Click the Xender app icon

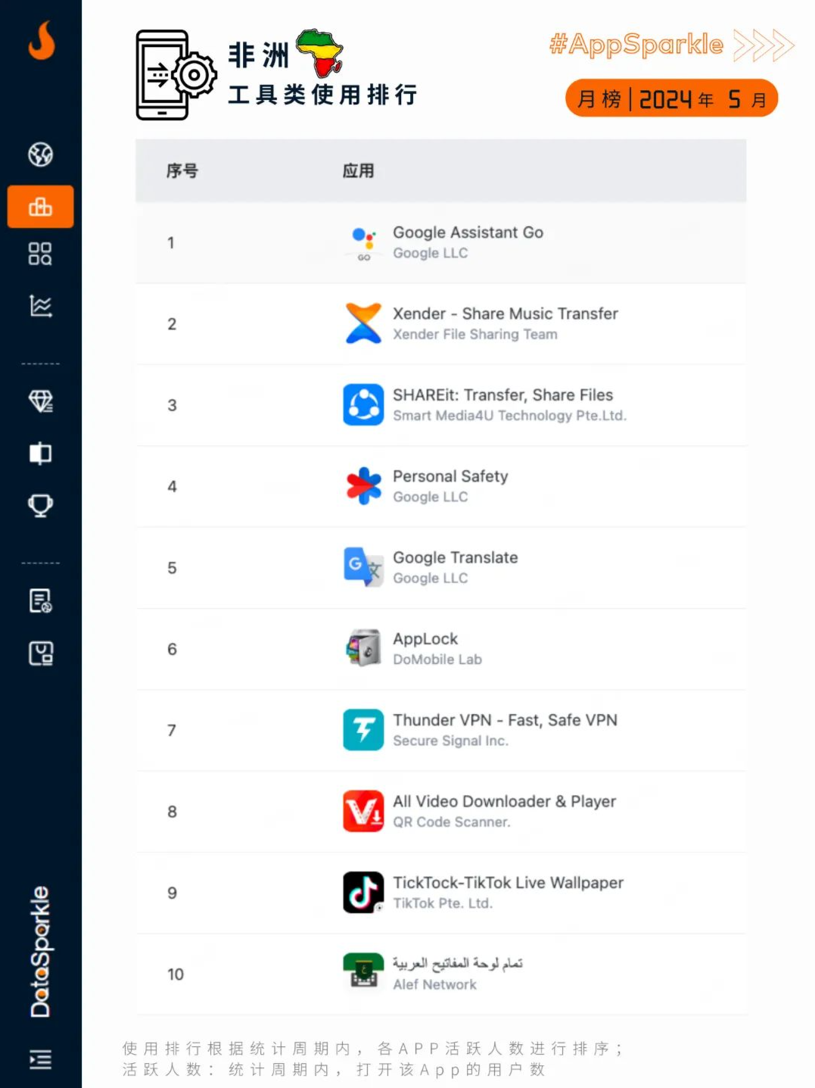(x=363, y=323)
